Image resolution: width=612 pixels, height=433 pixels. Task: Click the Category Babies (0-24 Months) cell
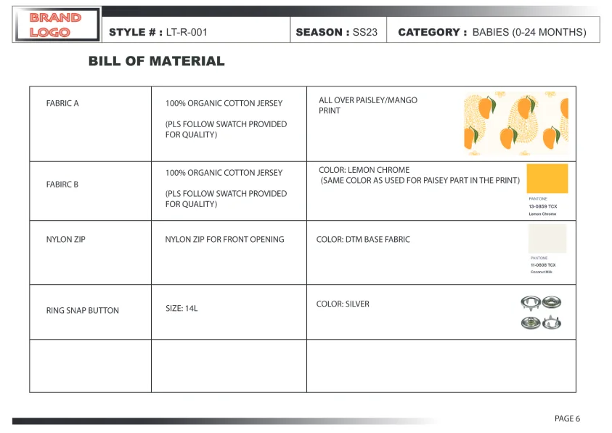coord(492,32)
